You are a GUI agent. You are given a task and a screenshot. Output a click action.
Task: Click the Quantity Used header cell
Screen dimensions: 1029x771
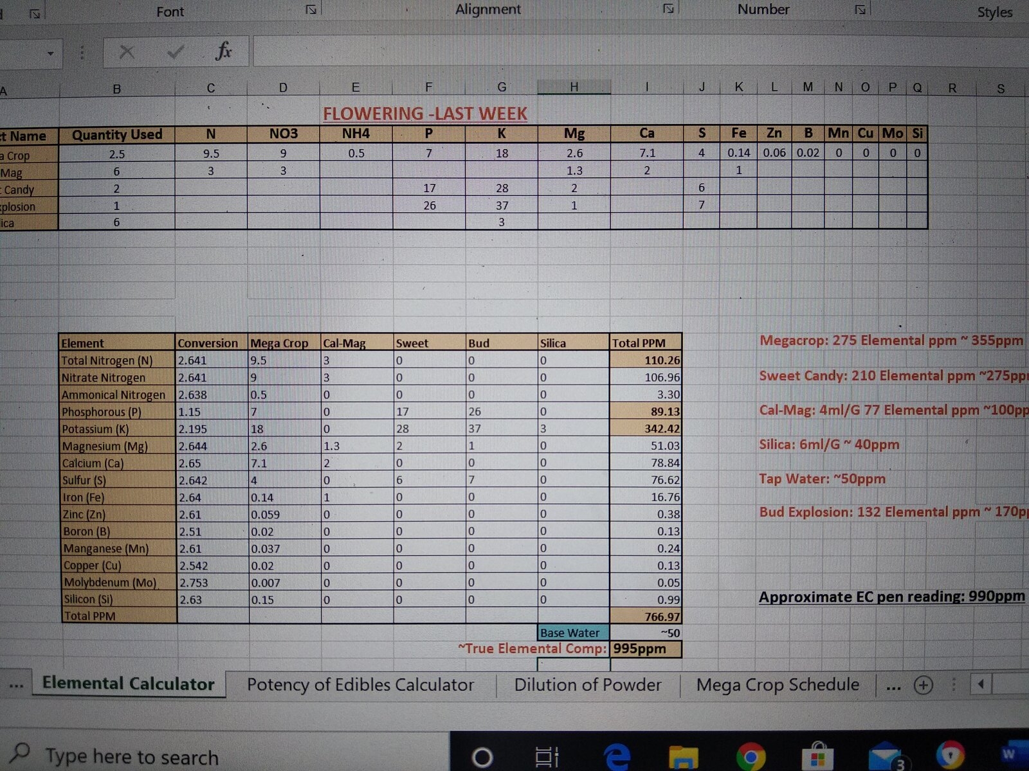pos(117,135)
